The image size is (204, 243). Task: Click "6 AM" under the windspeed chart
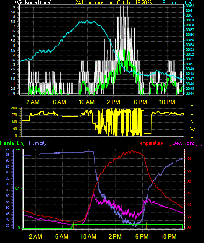60,102
